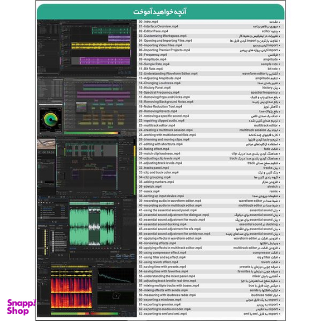This screenshot has height=321, width=321.
Task: Click '33-clip and track color.mp4'
Action: coord(159,173)
